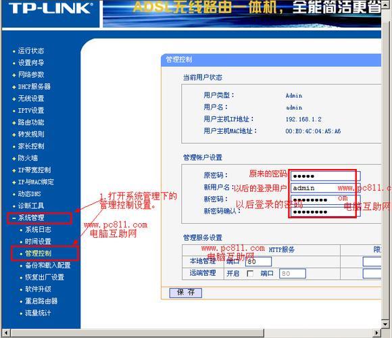
Task: Expand 防火墙 menu section
Action: [28, 158]
